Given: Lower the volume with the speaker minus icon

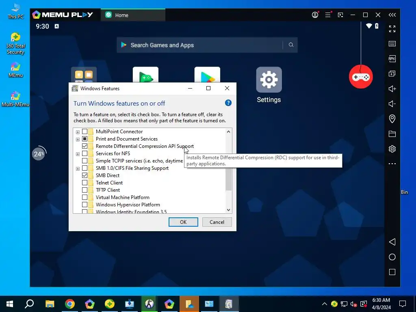Looking at the screenshot, I should 392,104.
